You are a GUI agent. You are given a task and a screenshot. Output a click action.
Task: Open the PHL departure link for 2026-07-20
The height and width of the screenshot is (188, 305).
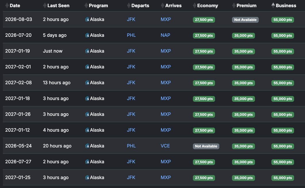pyautogui.click(x=131, y=35)
